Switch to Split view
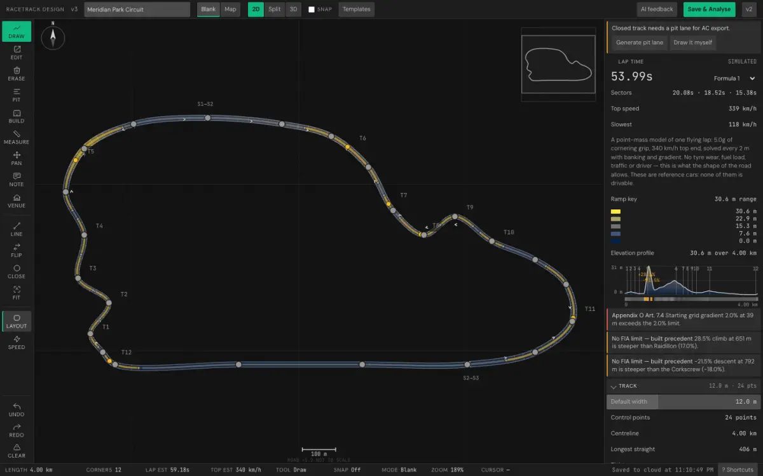The height and width of the screenshot is (476, 763). tap(275, 10)
